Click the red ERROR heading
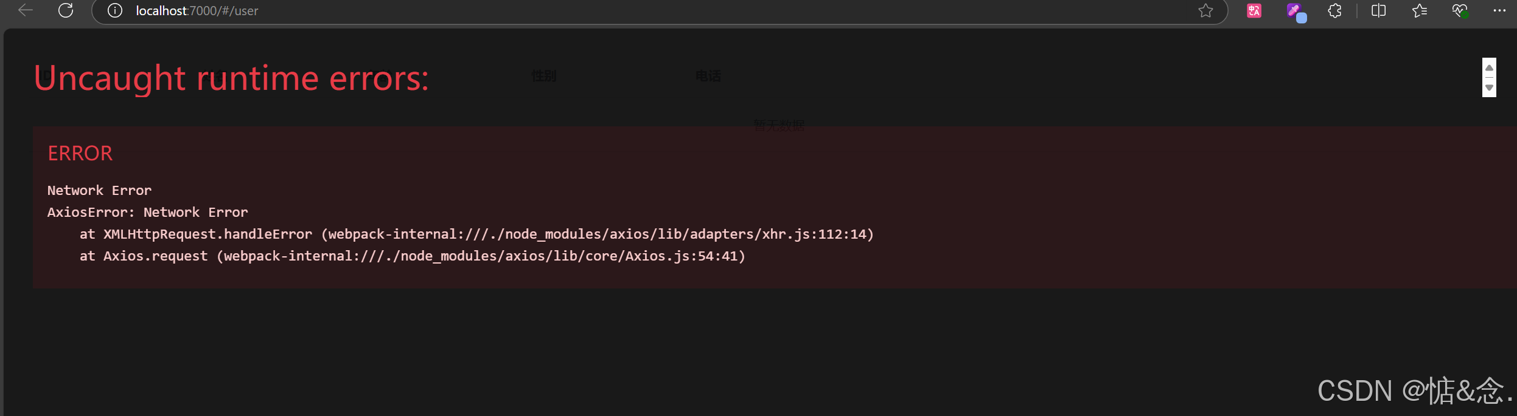The height and width of the screenshot is (416, 1517). pos(80,154)
